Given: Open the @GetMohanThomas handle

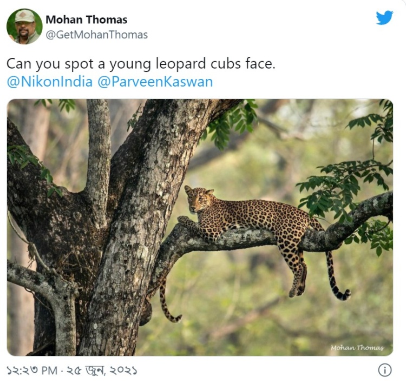Looking at the screenshot, I should (96, 35).
